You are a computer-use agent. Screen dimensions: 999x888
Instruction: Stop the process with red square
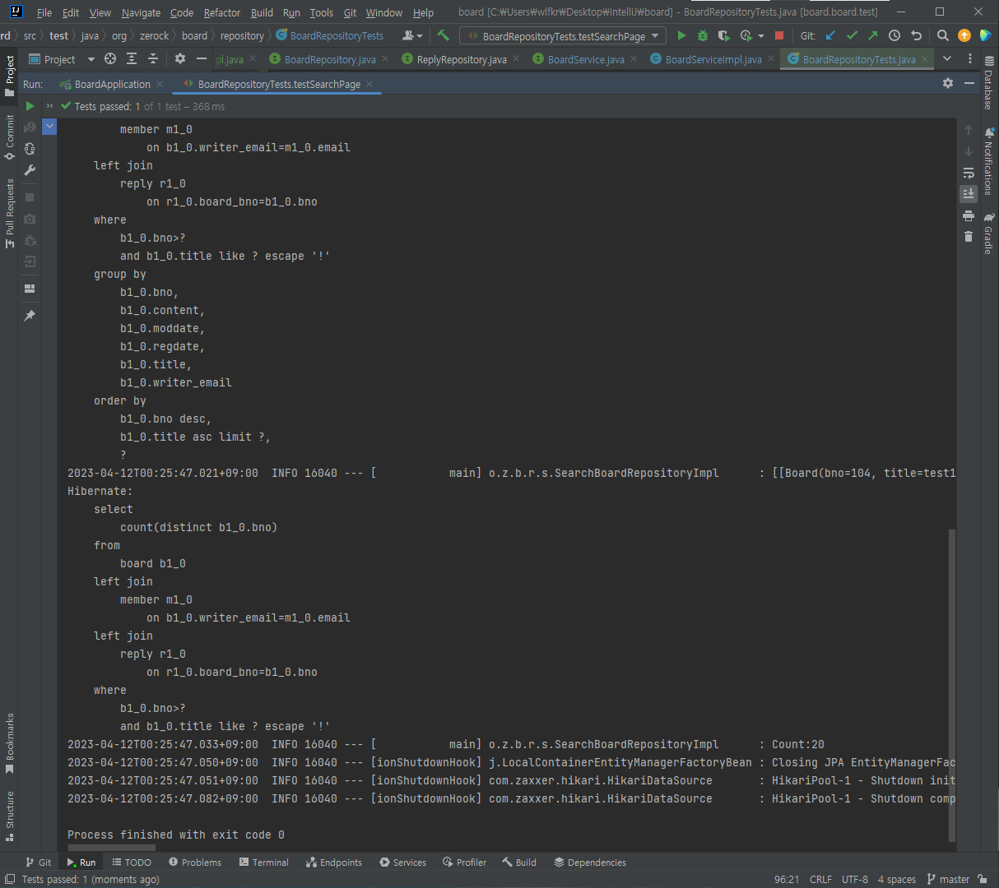(779, 35)
